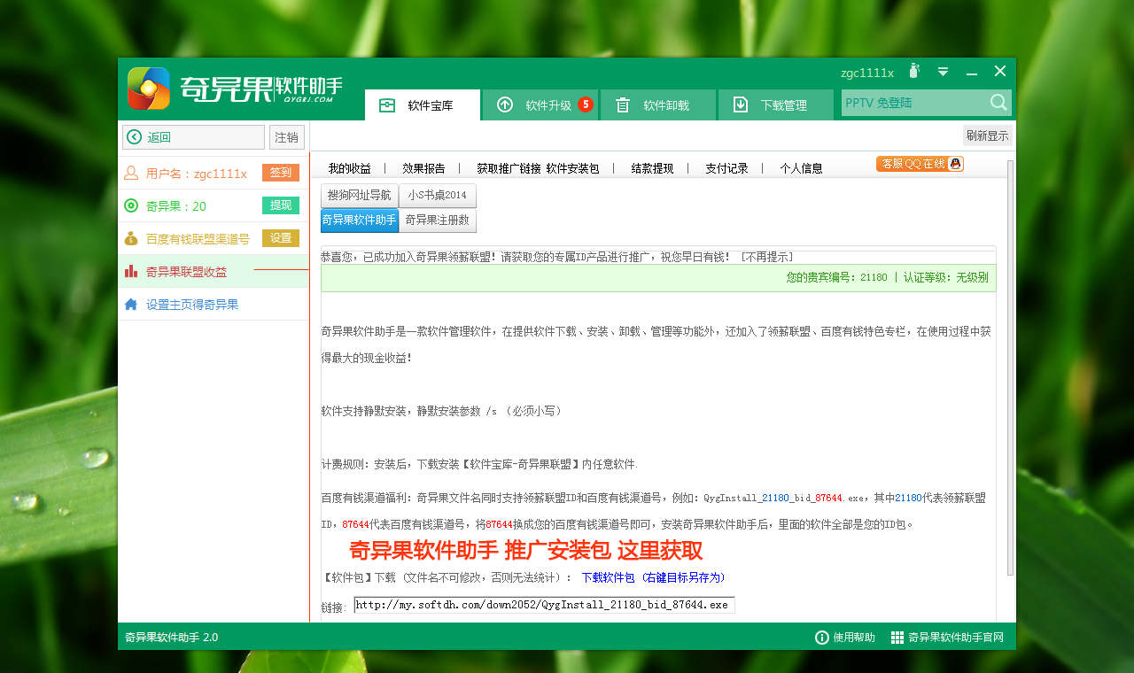
Task: Select the 奇异果软件助手 product button
Action: click(x=359, y=220)
